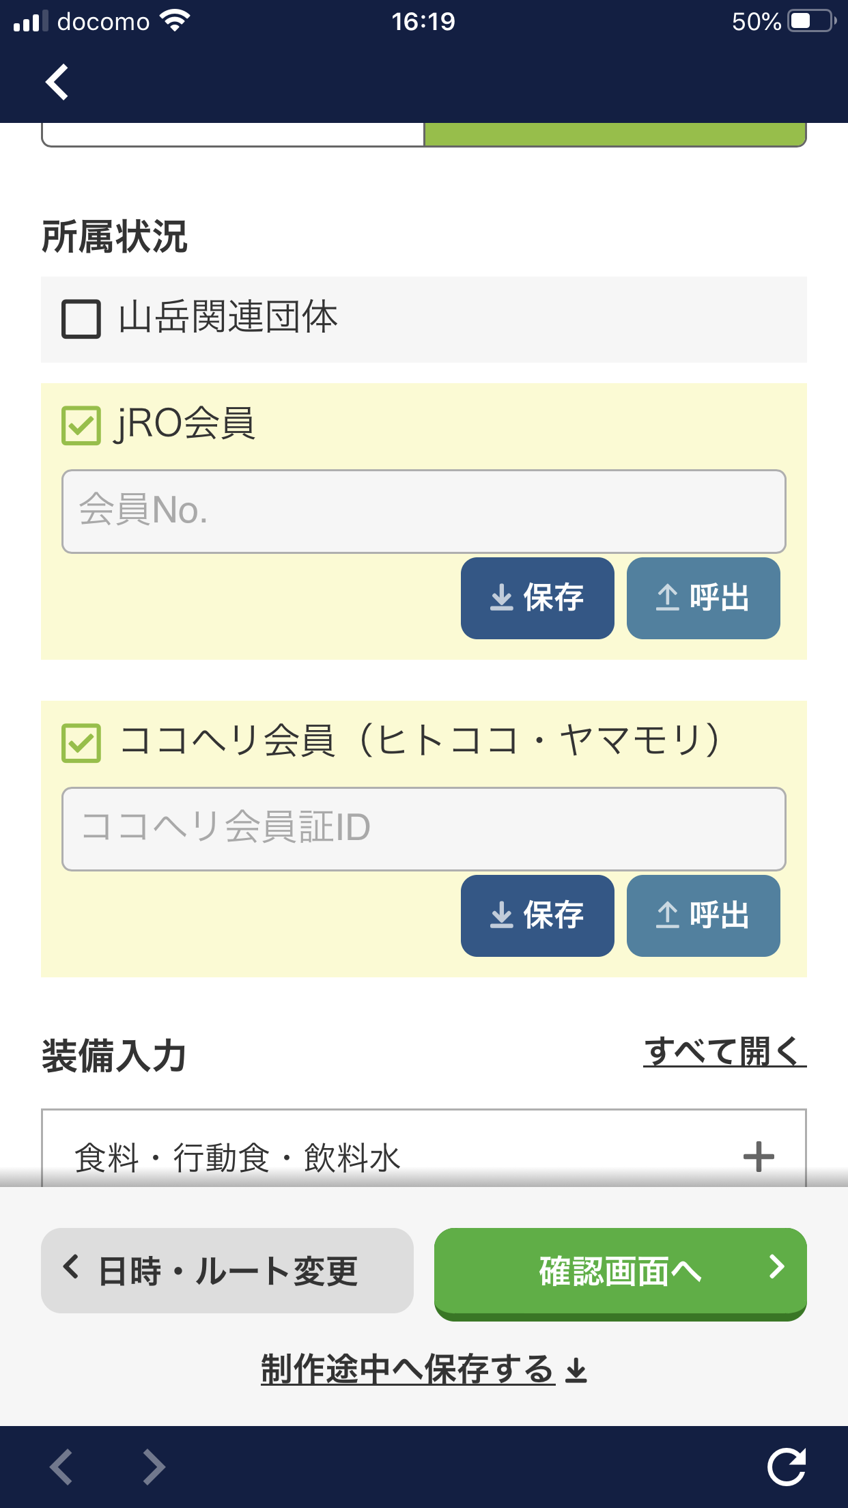Tap the browser forward navigation arrow
The image size is (848, 1508).
[154, 1466]
